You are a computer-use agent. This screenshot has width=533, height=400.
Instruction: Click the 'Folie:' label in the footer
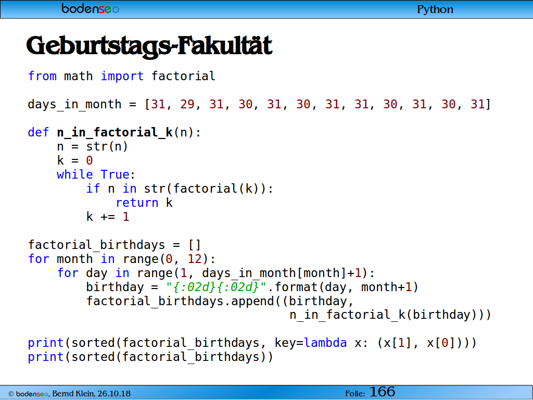tap(355, 394)
